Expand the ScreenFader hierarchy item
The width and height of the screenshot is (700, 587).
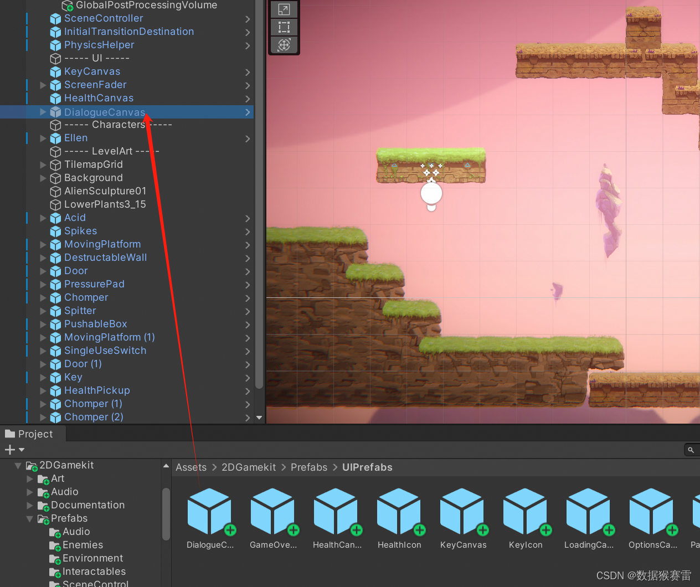click(43, 85)
